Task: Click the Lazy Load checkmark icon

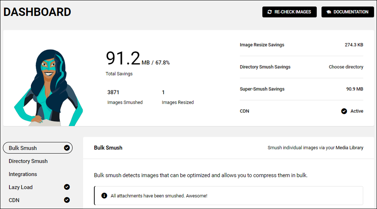Action: click(67, 187)
